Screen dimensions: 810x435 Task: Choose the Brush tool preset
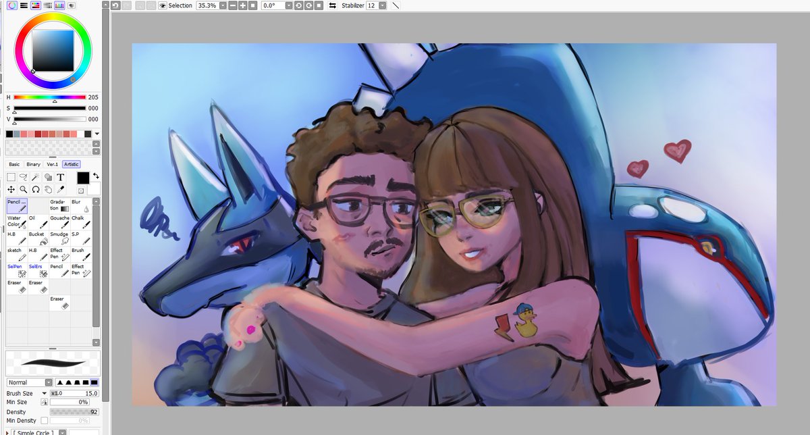pyautogui.click(x=81, y=254)
